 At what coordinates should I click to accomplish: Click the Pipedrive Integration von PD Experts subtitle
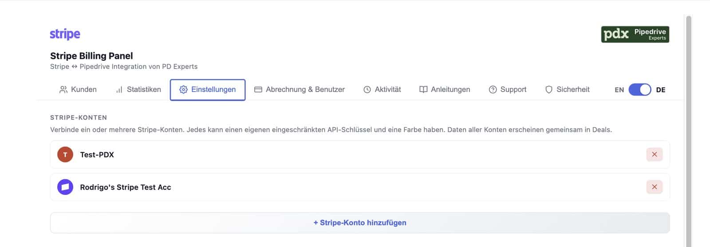(124, 66)
